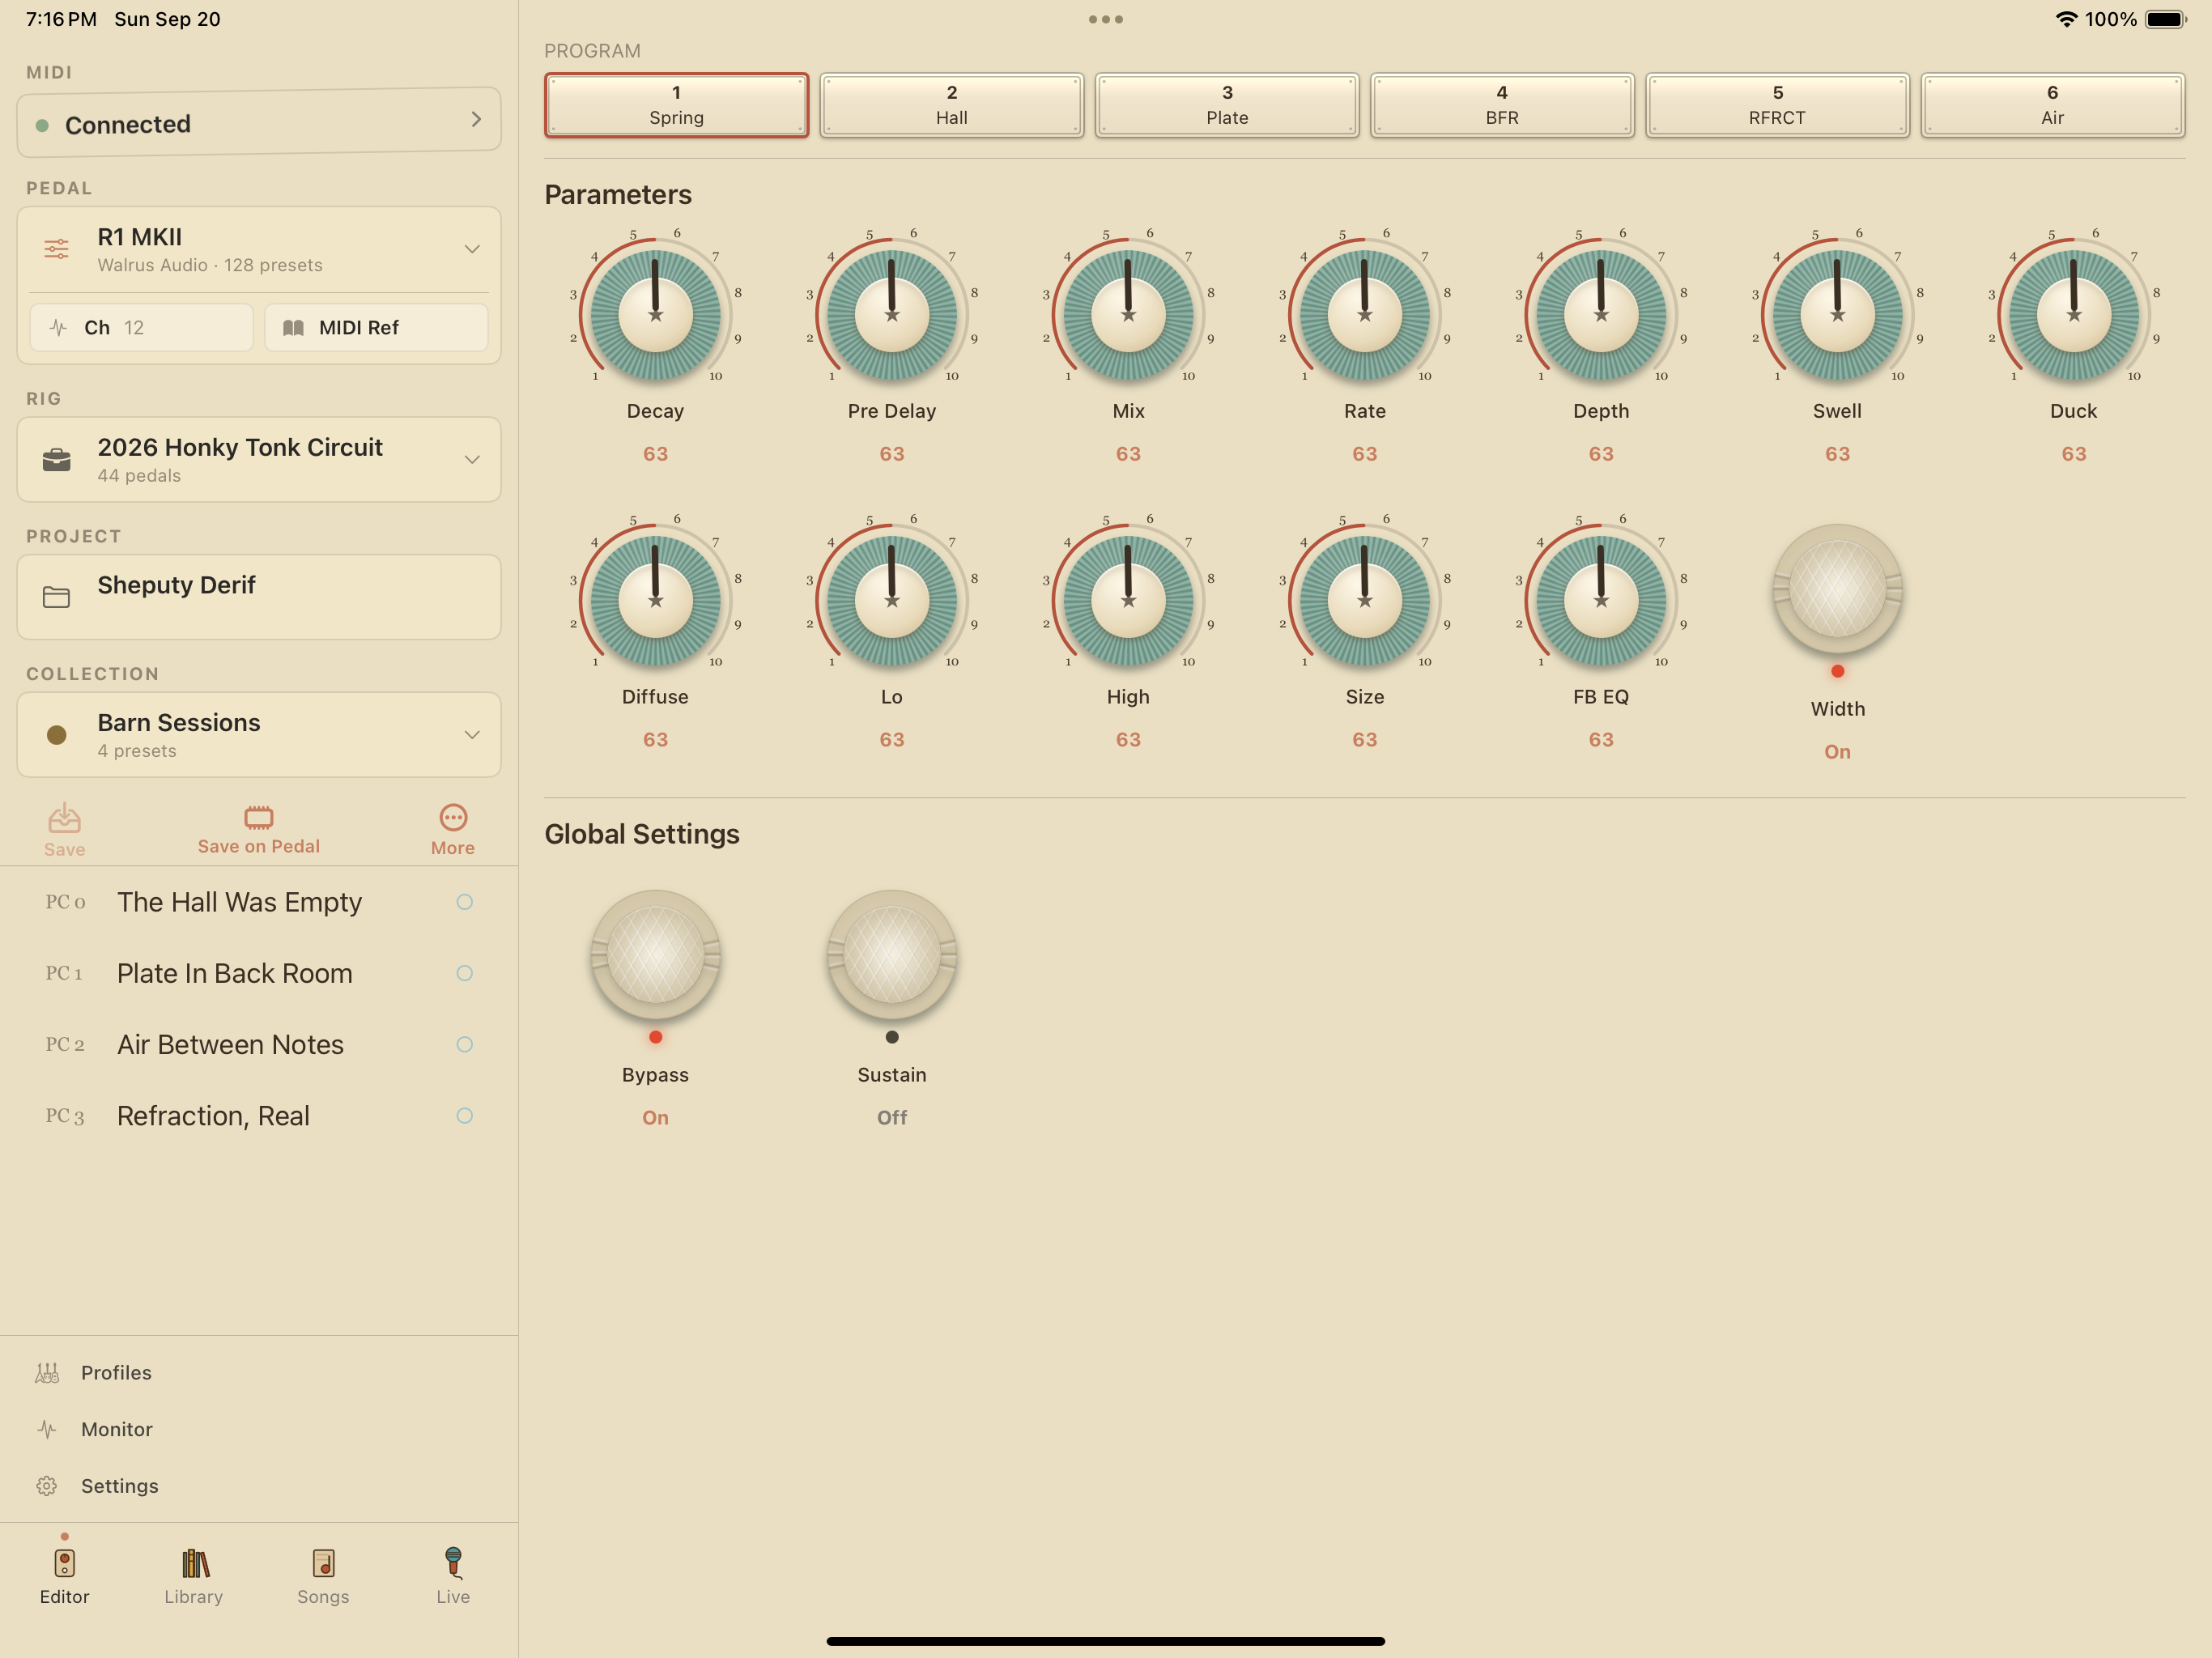Image resolution: width=2212 pixels, height=1658 pixels.
Task: Click the Diffuse knob
Action: tap(655, 600)
